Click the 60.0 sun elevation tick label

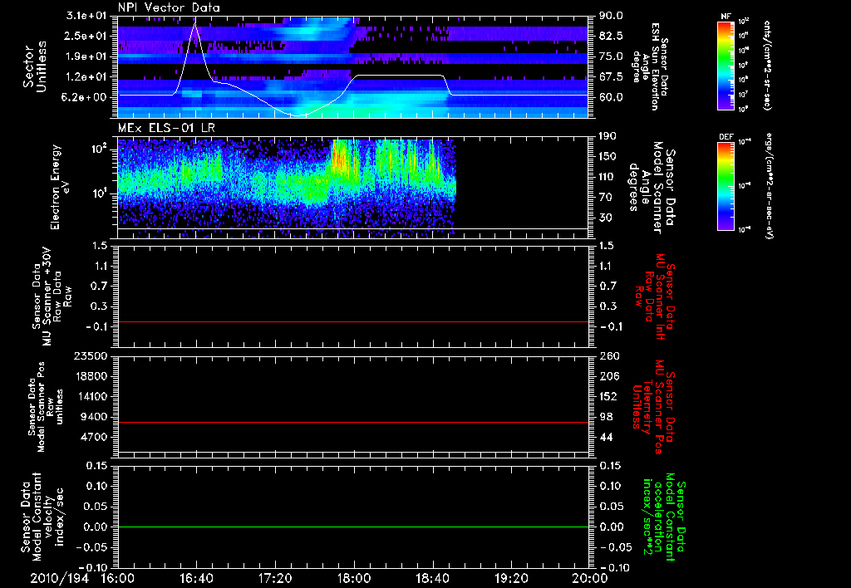[x=612, y=97]
